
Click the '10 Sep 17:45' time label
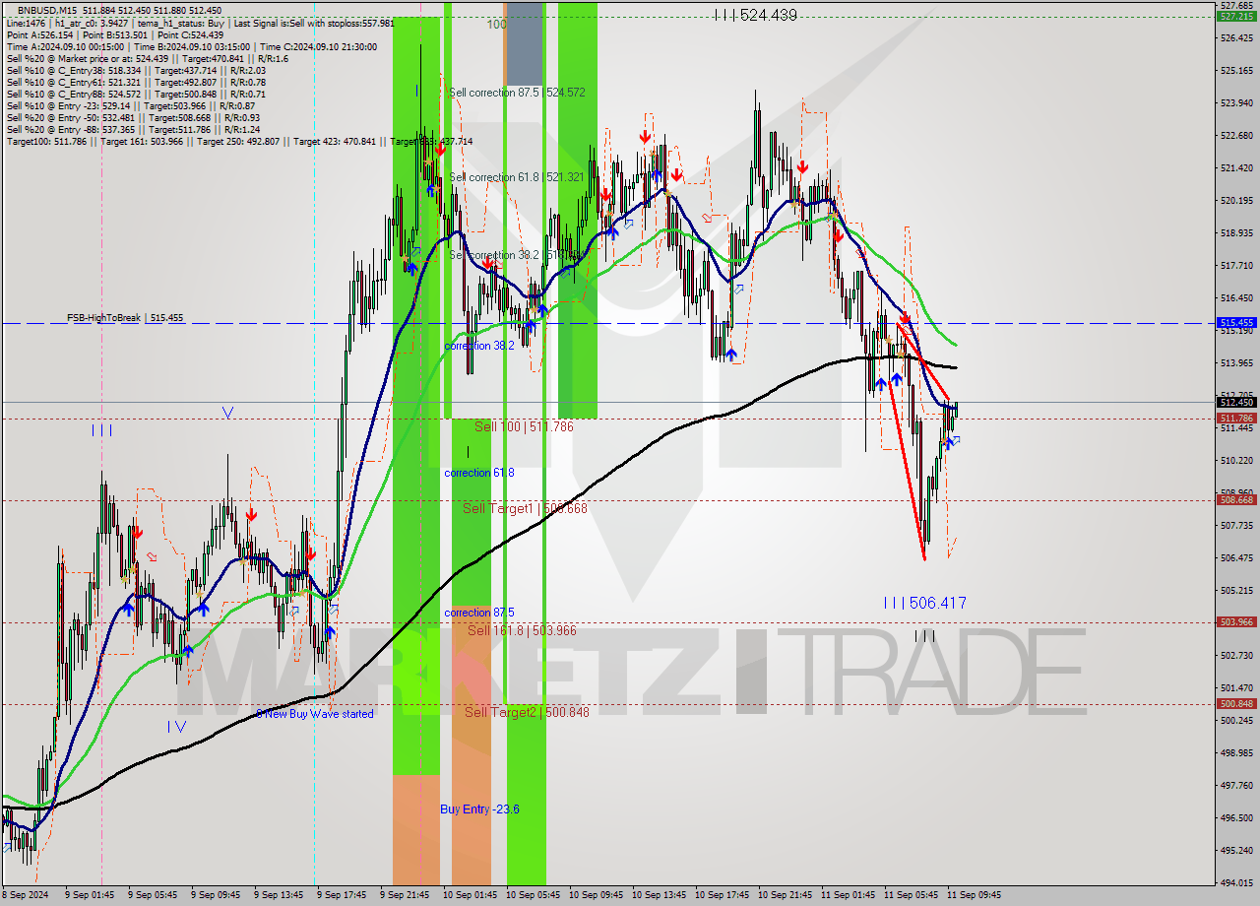722,895
